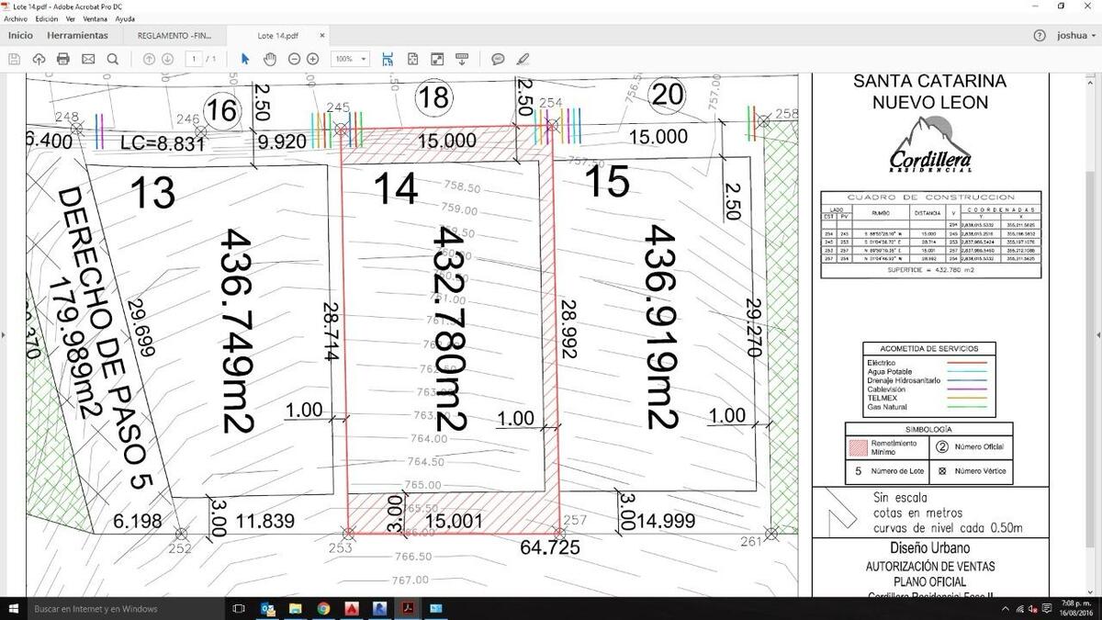The image size is (1102, 620).
Task: Click the page number input field
Action: [x=194, y=59]
